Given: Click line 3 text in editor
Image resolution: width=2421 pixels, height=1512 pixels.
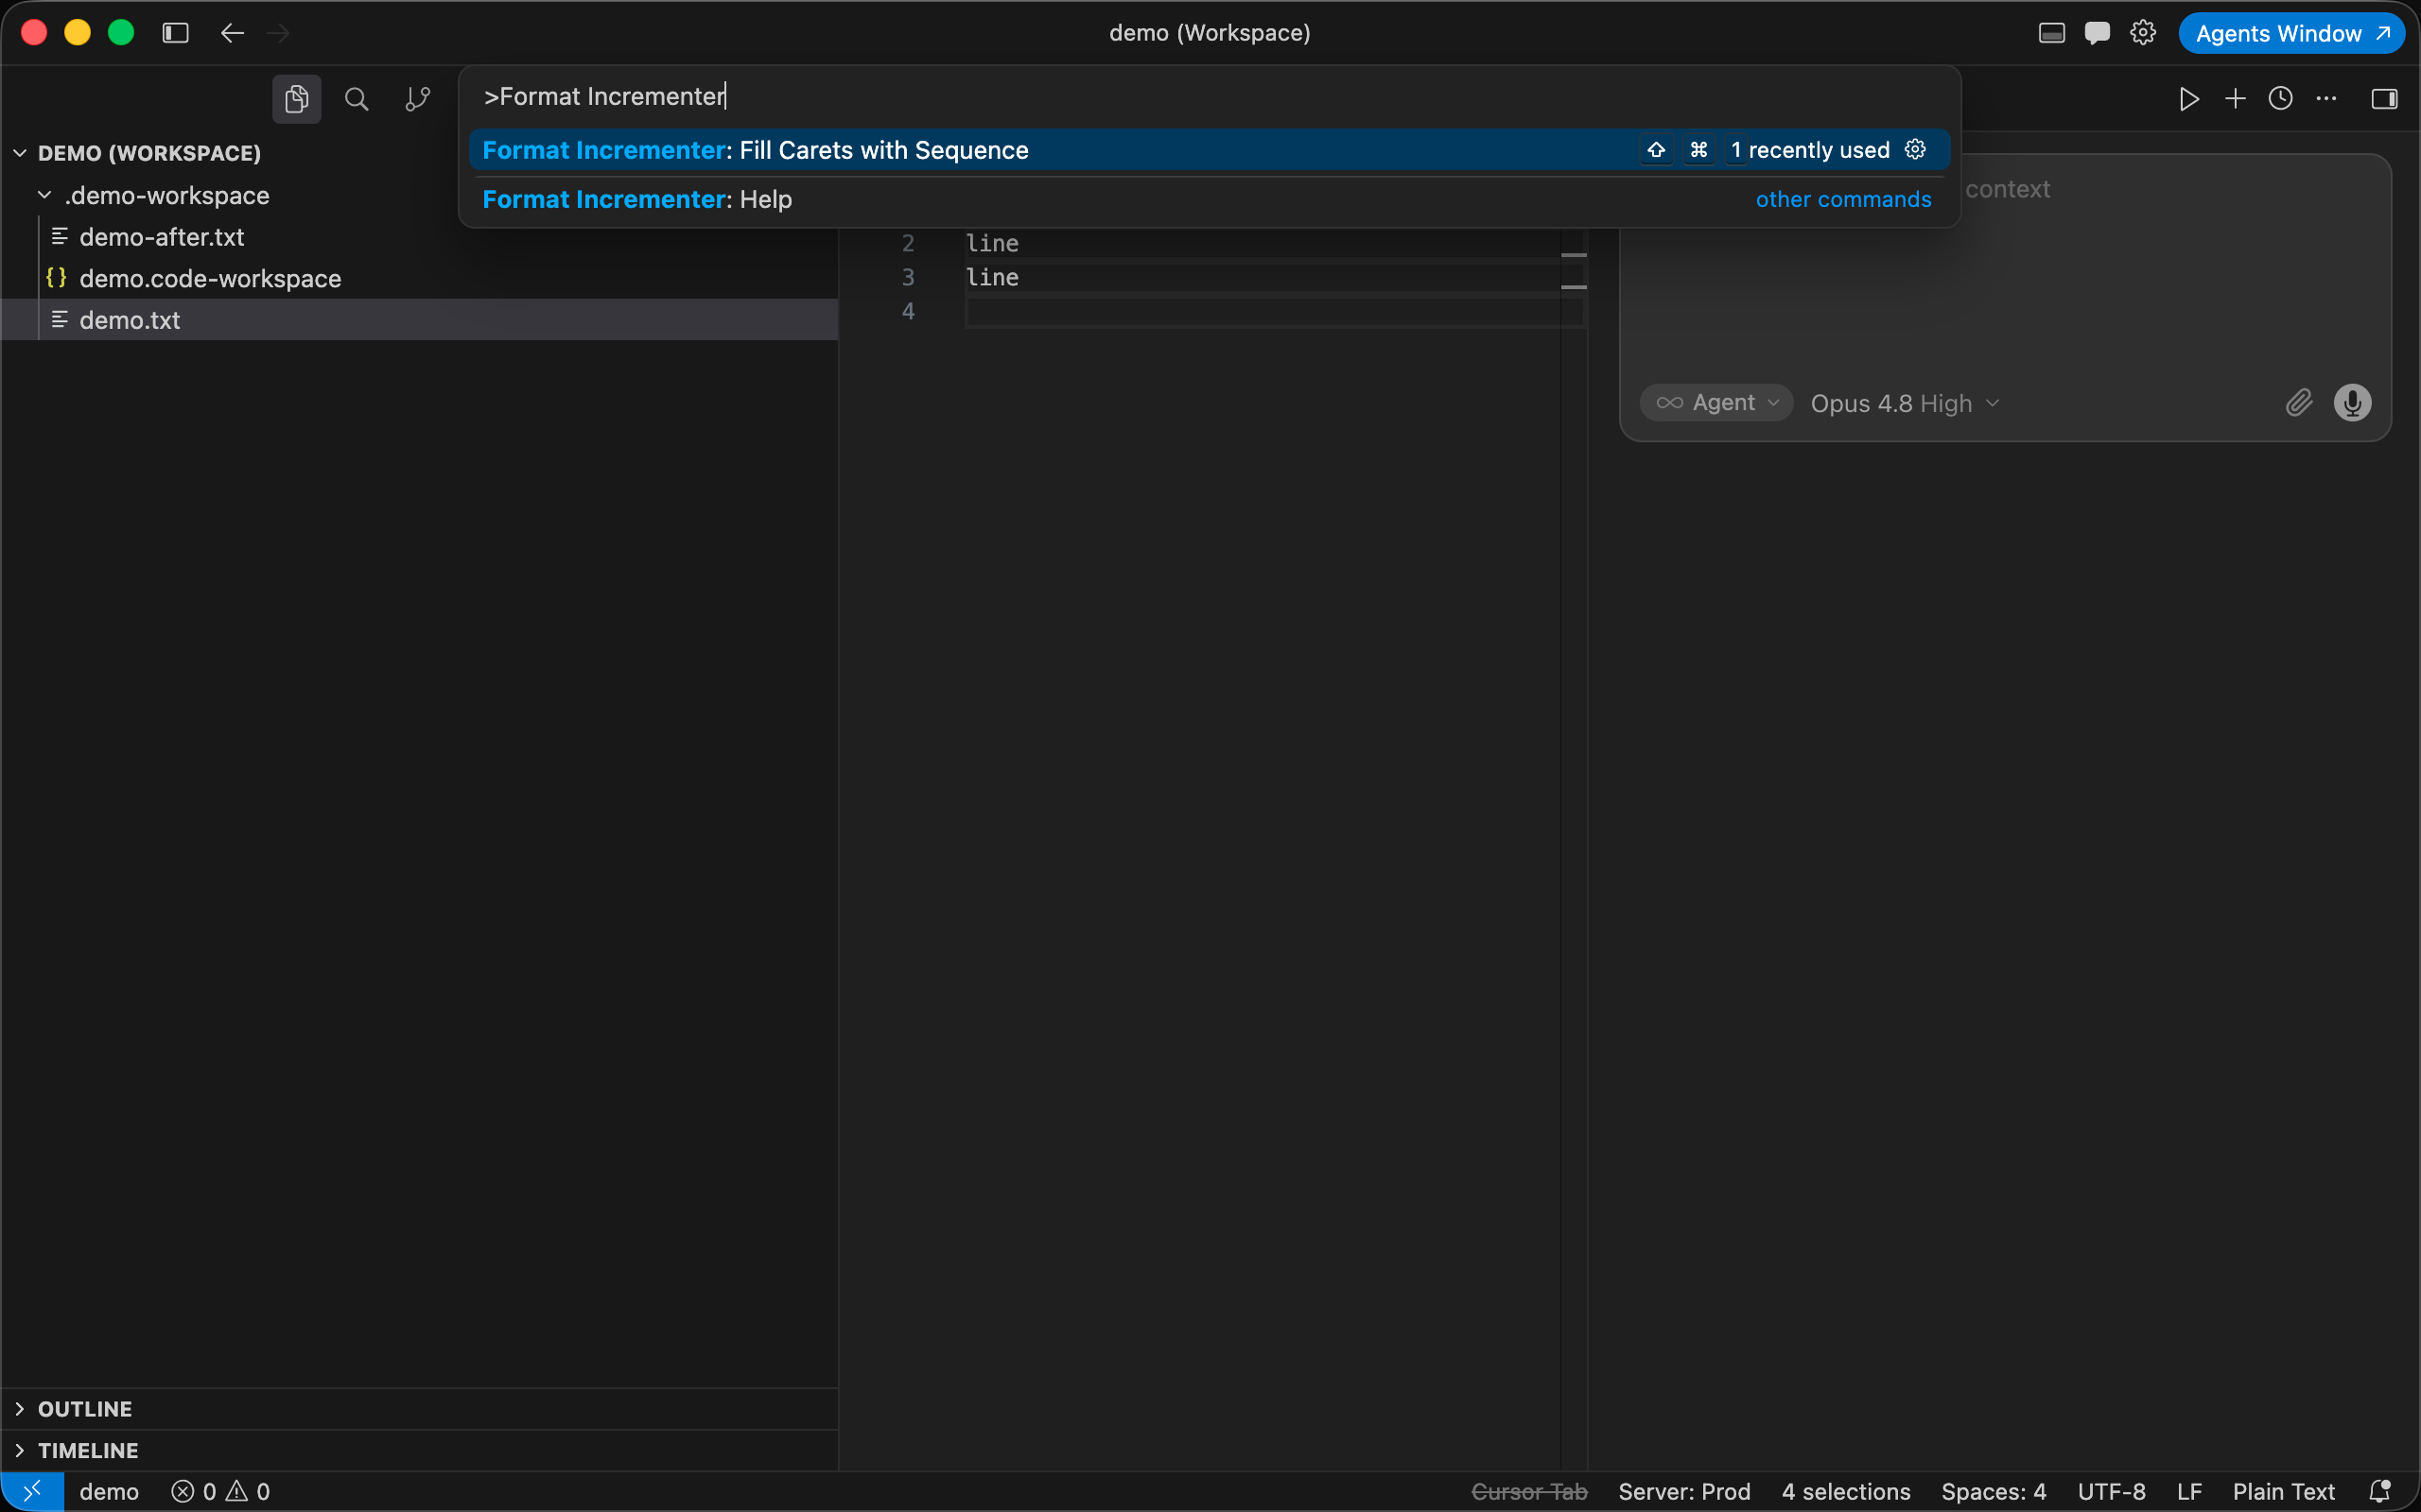Looking at the screenshot, I should point(992,277).
